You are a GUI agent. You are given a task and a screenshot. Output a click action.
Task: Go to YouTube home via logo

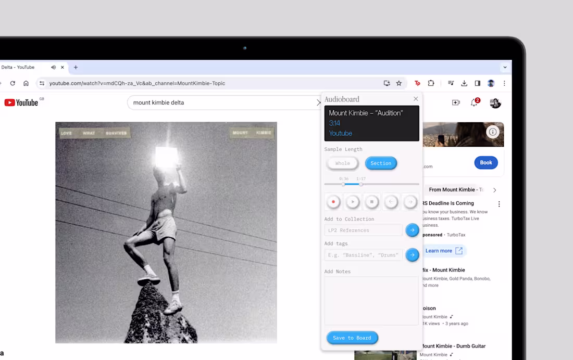[x=21, y=102]
